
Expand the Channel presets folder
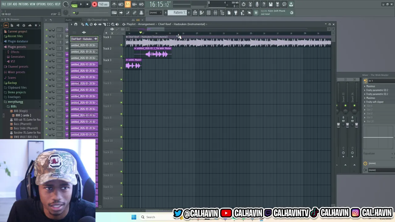pos(18,67)
